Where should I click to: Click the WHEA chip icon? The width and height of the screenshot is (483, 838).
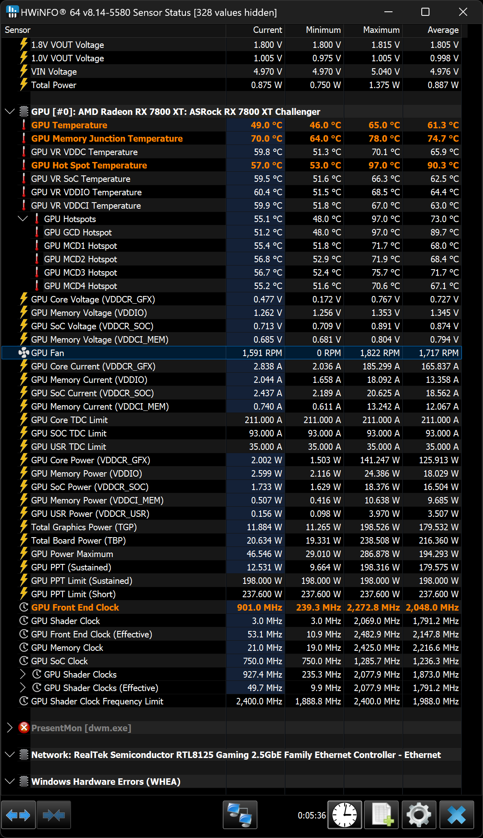tap(24, 781)
